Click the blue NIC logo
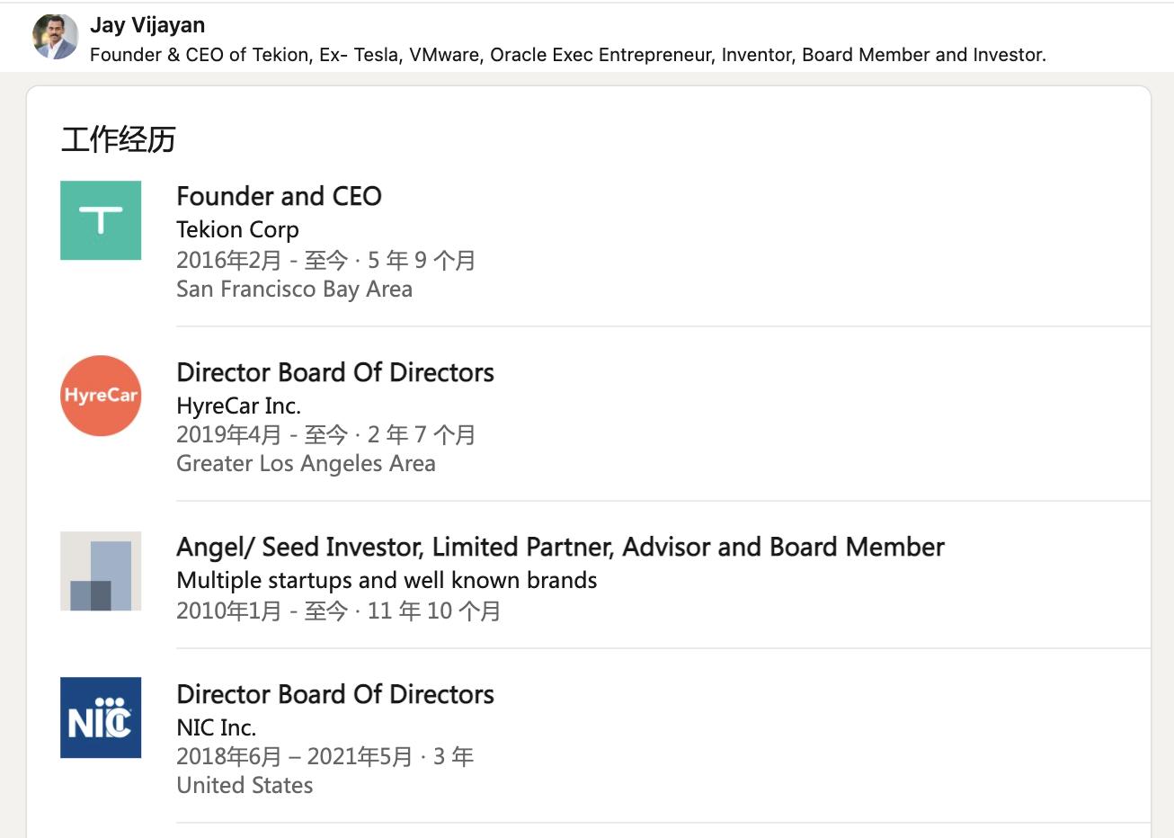Image resolution: width=1174 pixels, height=838 pixels. point(101,718)
